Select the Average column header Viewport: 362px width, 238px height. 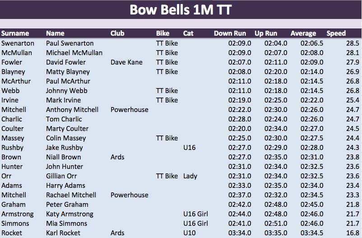(303, 33)
